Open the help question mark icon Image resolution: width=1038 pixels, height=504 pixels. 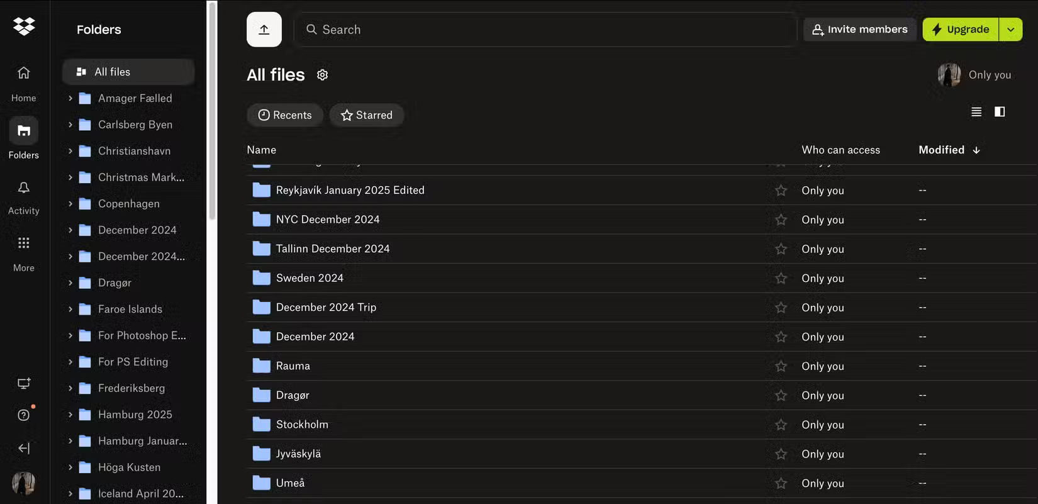pyautogui.click(x=24, y=415)
